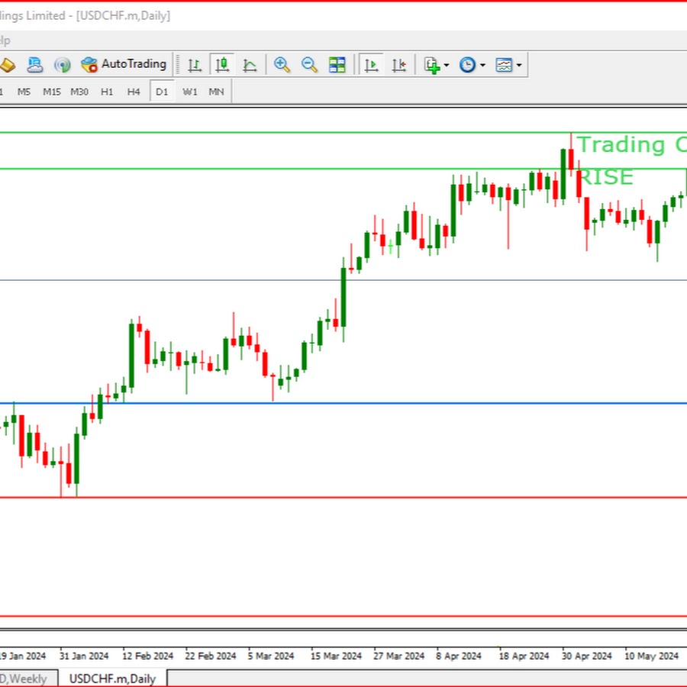Image resolution: width=687 pixels, height=687 pixels.
Task: Select the M5 timeframe
Action: [24, 92]
